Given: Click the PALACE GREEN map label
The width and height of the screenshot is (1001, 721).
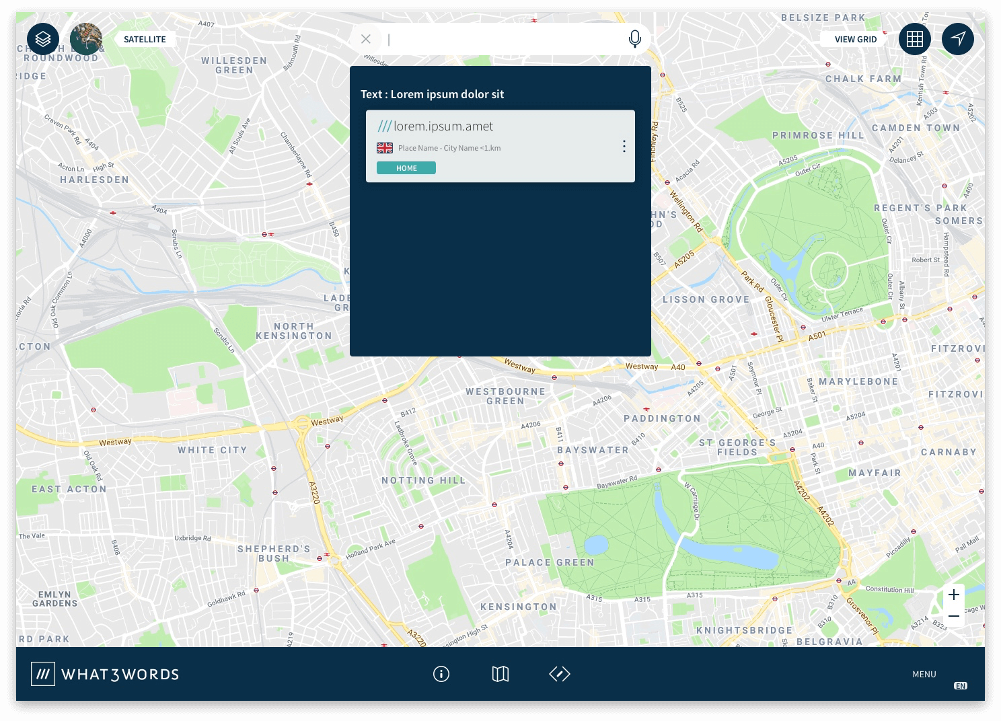Looking at the screenshot, I should point(550,562).
